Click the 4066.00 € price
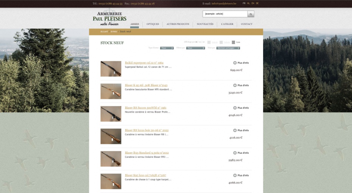Viewport: 352px width, 193px height. (x=235, y=183)
